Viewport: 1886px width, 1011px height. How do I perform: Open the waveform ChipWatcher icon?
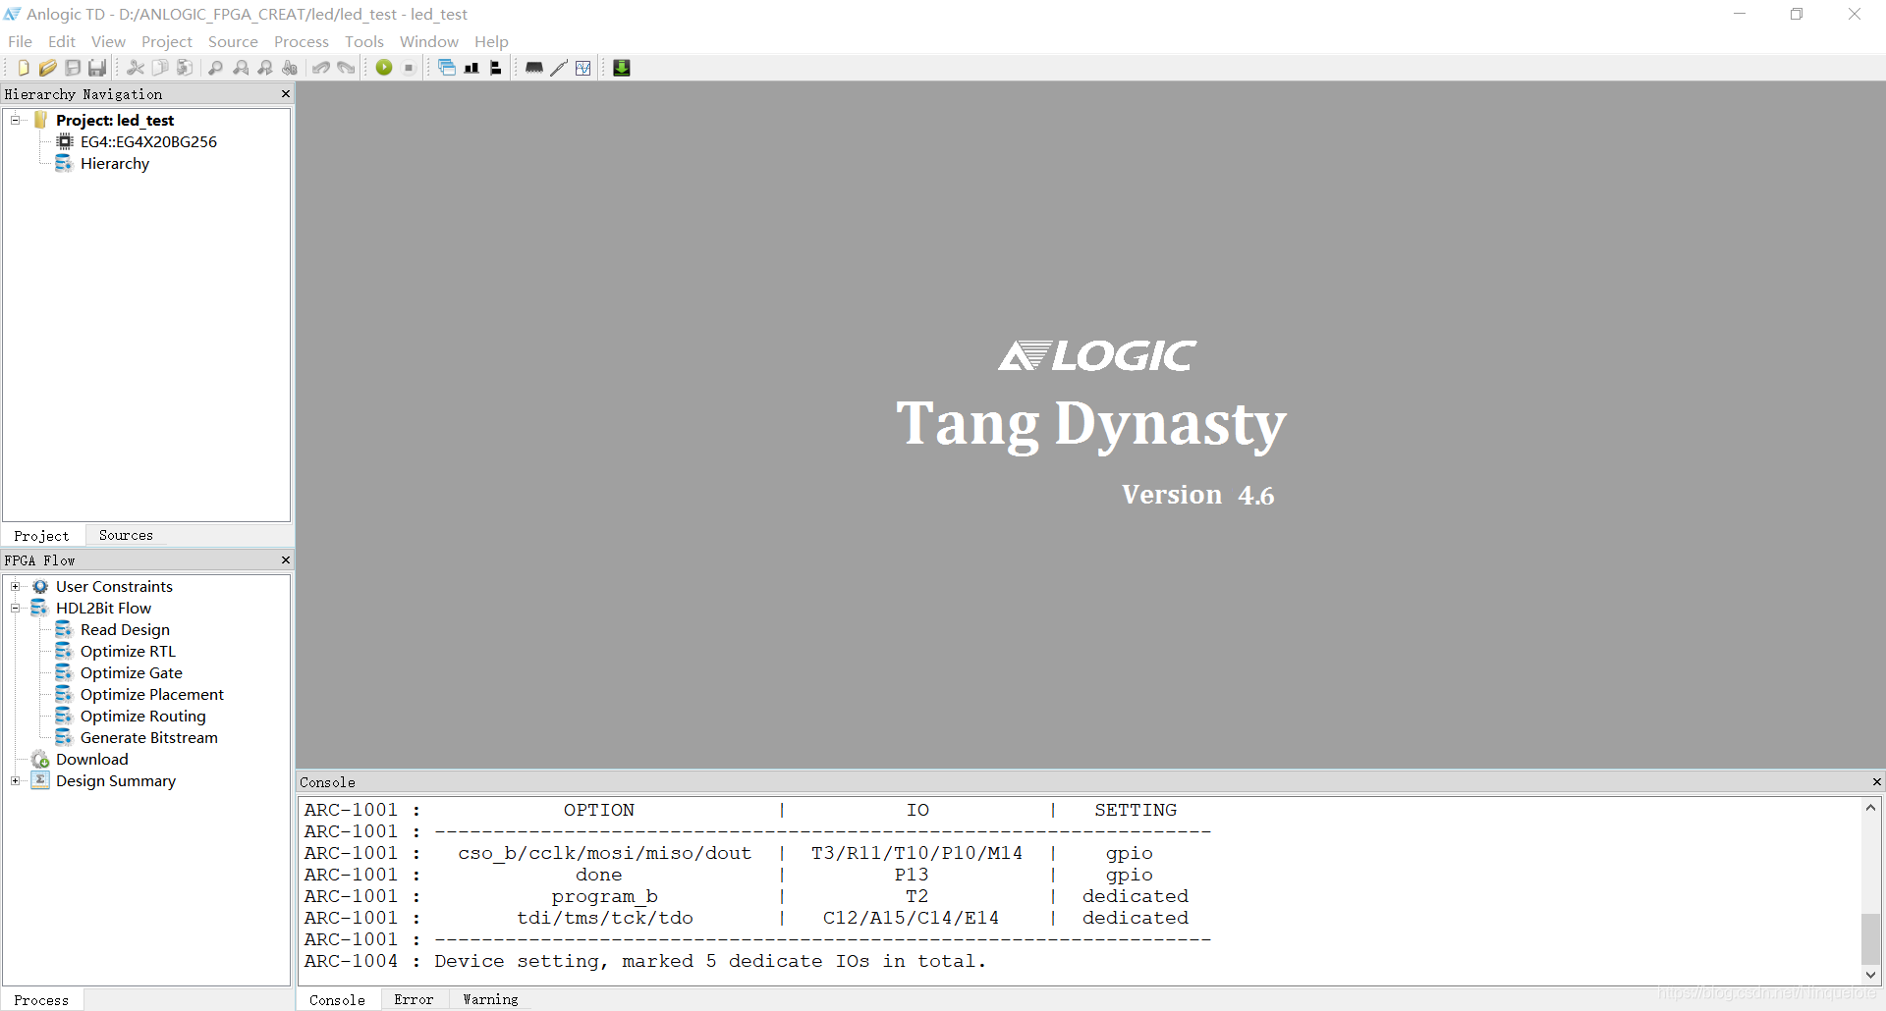point(583,68)
